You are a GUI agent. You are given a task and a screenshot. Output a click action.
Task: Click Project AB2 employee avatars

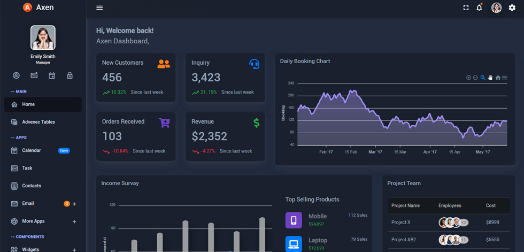click(453, 240)
